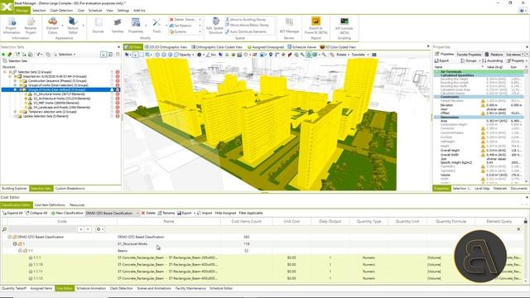The height and width of the screenshot is (298, 530).
Task: Open the Families tool
Action: [x=118, y=26]
